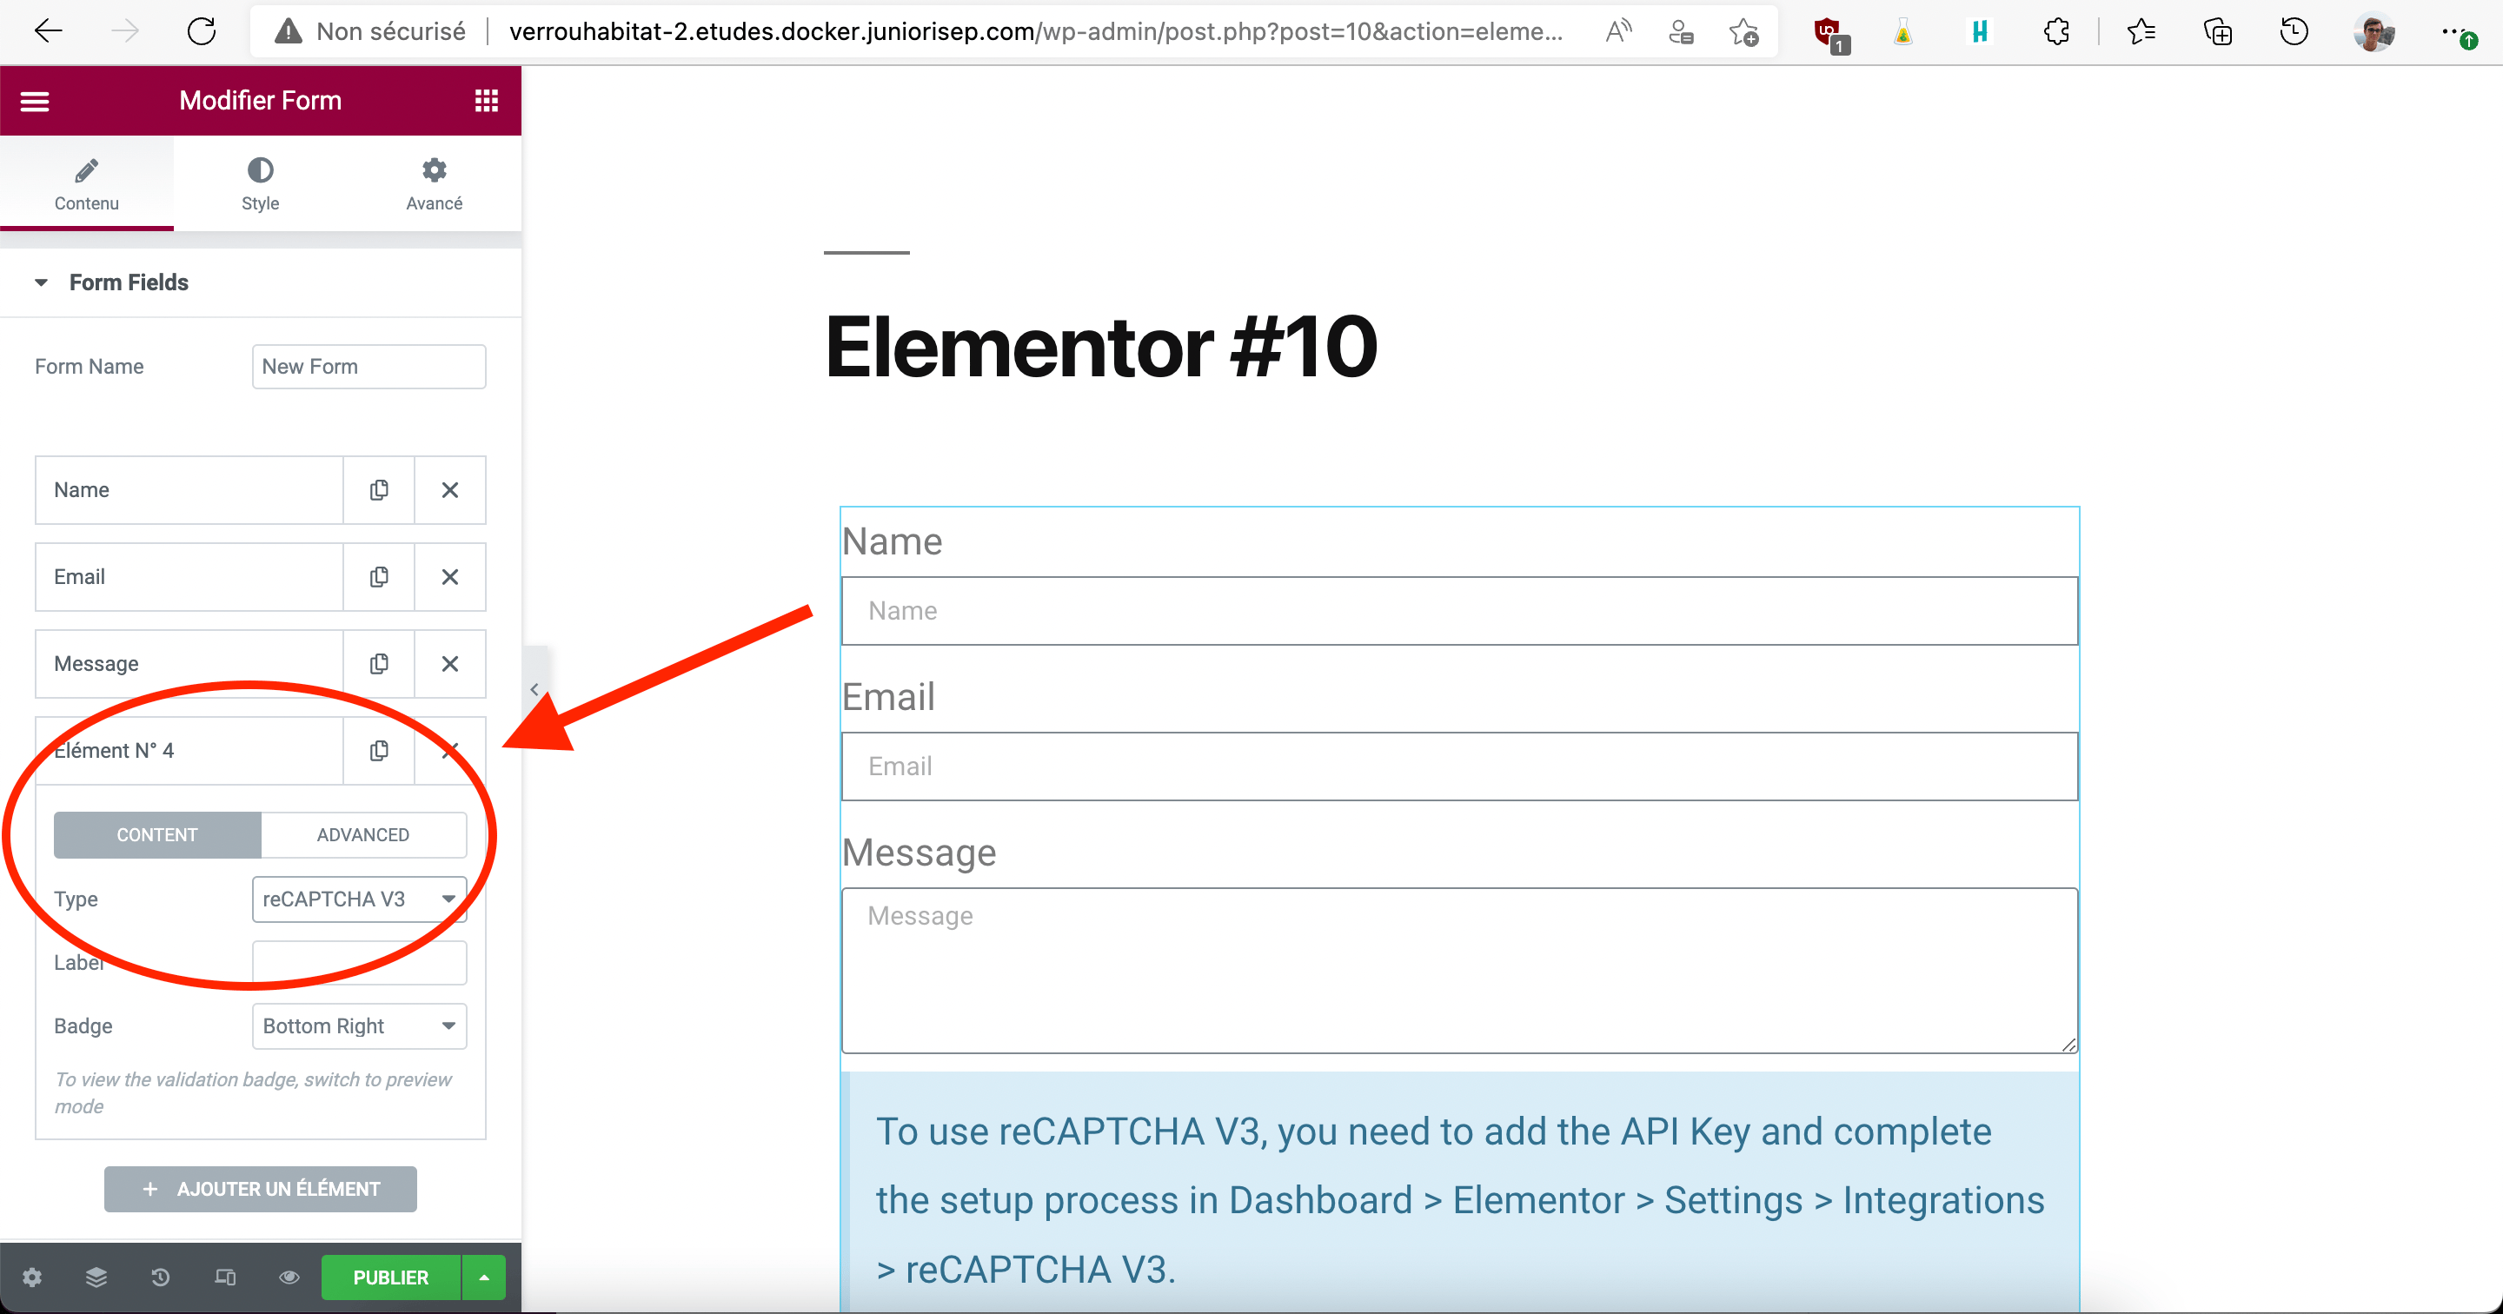Expand the Name field item
Screen dimensions: 2503x1314
(x=189, y=490)
